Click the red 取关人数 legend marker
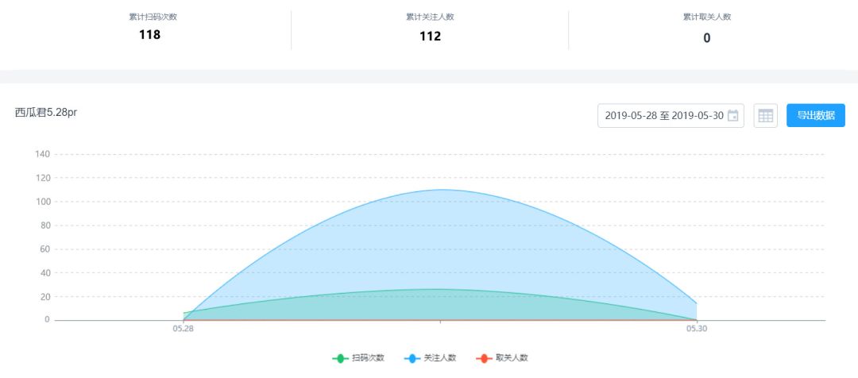This screenshot has height=378, width=858. tap(485, 359)
